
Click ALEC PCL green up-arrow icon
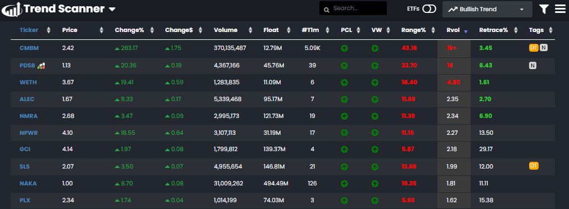click(x=344, y=99)
